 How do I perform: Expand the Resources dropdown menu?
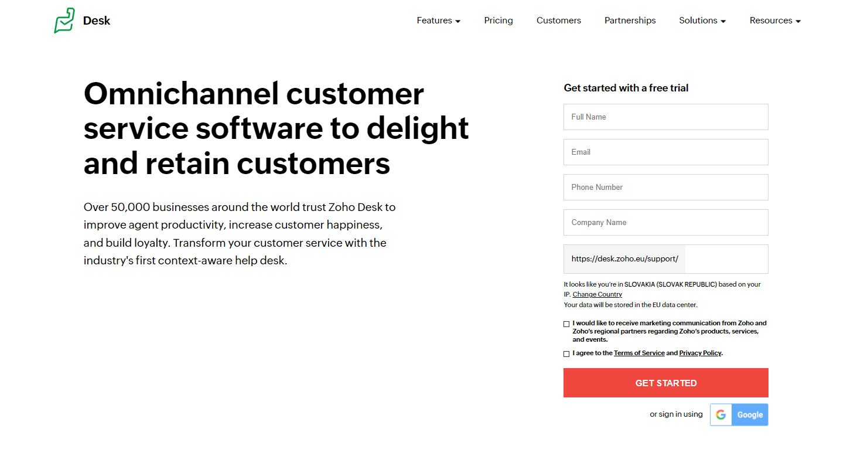[774, 21]
